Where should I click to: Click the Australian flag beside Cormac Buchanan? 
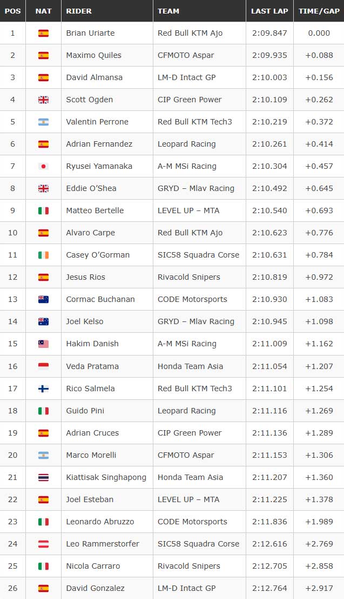(x=43, y=299)
